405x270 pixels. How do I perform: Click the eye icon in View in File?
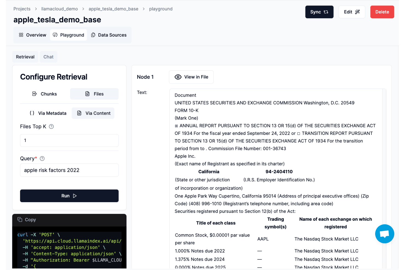(x=178, y=77)
